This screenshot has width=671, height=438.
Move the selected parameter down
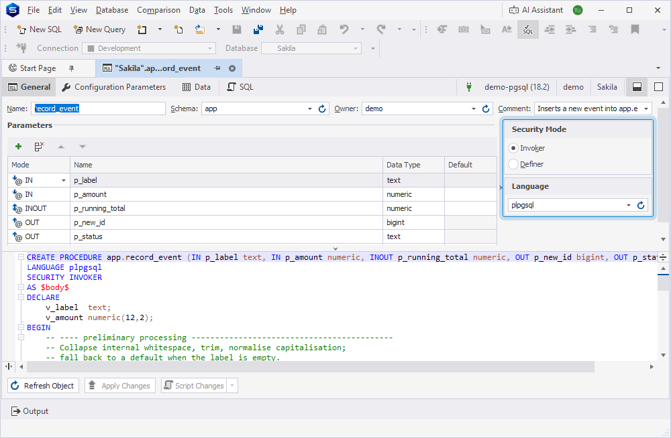coord(82,147)
